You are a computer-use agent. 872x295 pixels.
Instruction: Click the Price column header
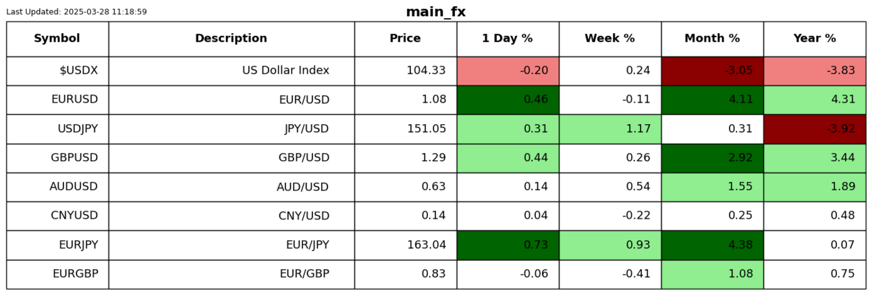(x=406, y=39)
